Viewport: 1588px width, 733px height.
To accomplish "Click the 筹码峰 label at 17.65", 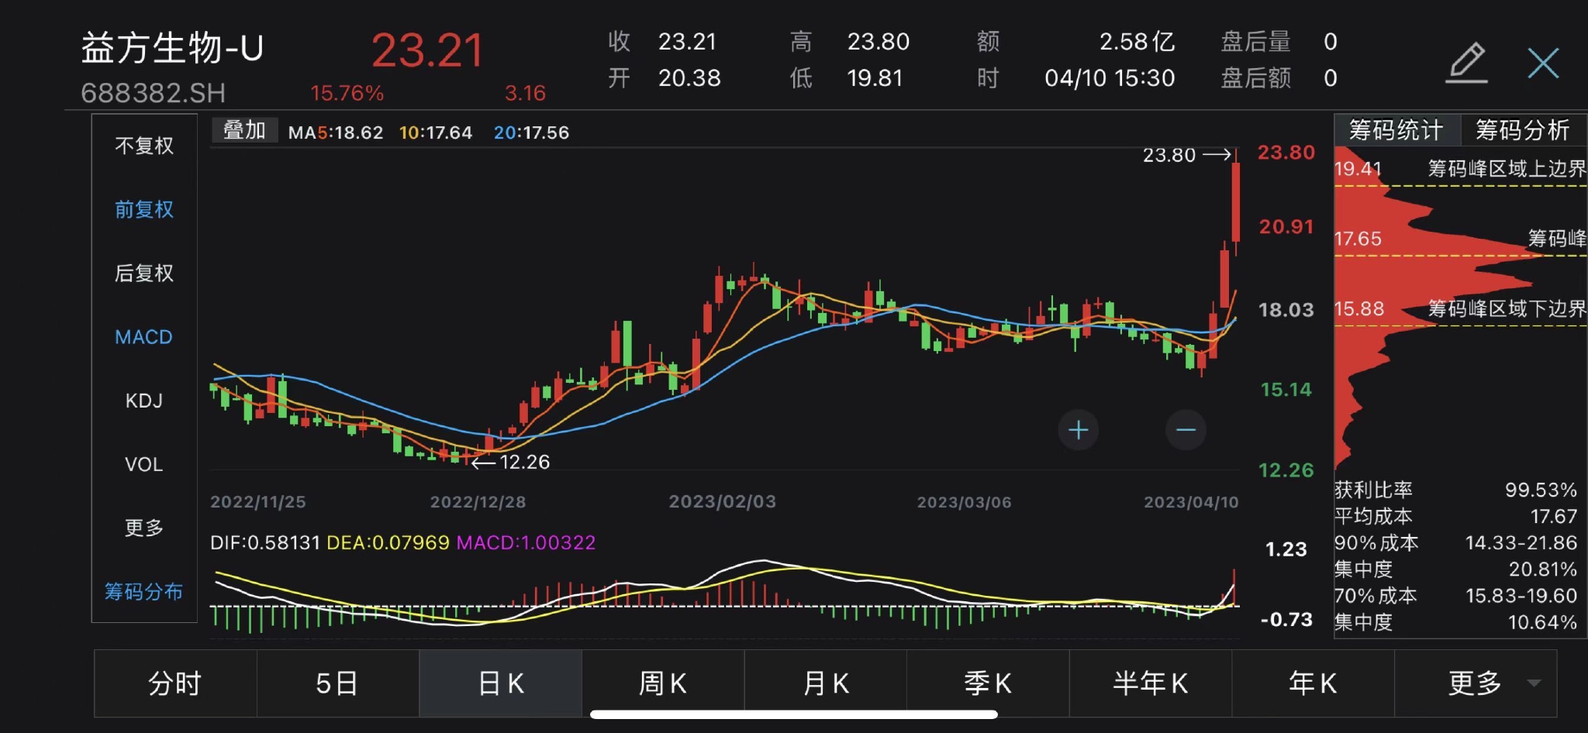I will coord(1557,238).
